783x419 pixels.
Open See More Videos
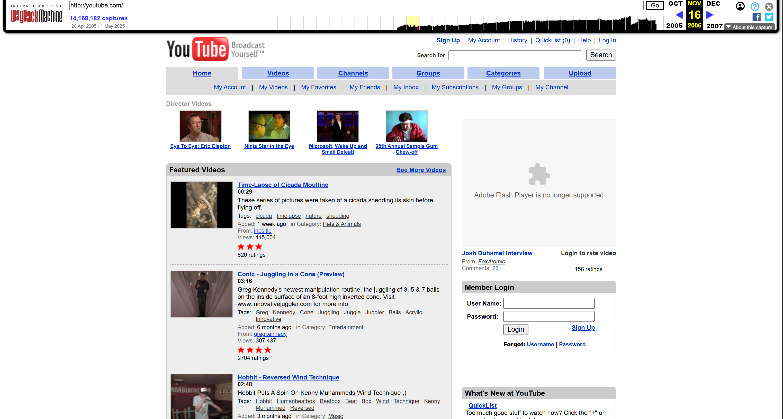click(x=421, y=170)
